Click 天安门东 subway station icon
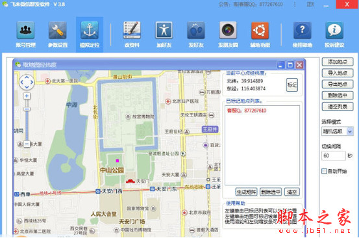The height and width of the screenshot is (238, 359). (x=153, y=189)
